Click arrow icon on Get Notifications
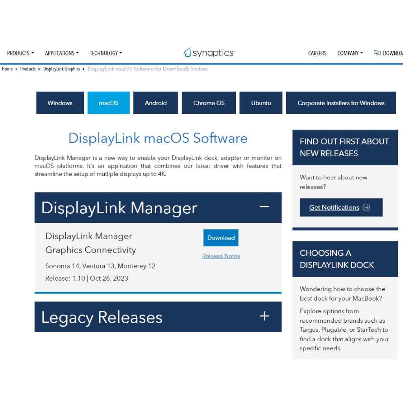The width and height of the screenshot is (403, 403). click(x=366, y=207)
